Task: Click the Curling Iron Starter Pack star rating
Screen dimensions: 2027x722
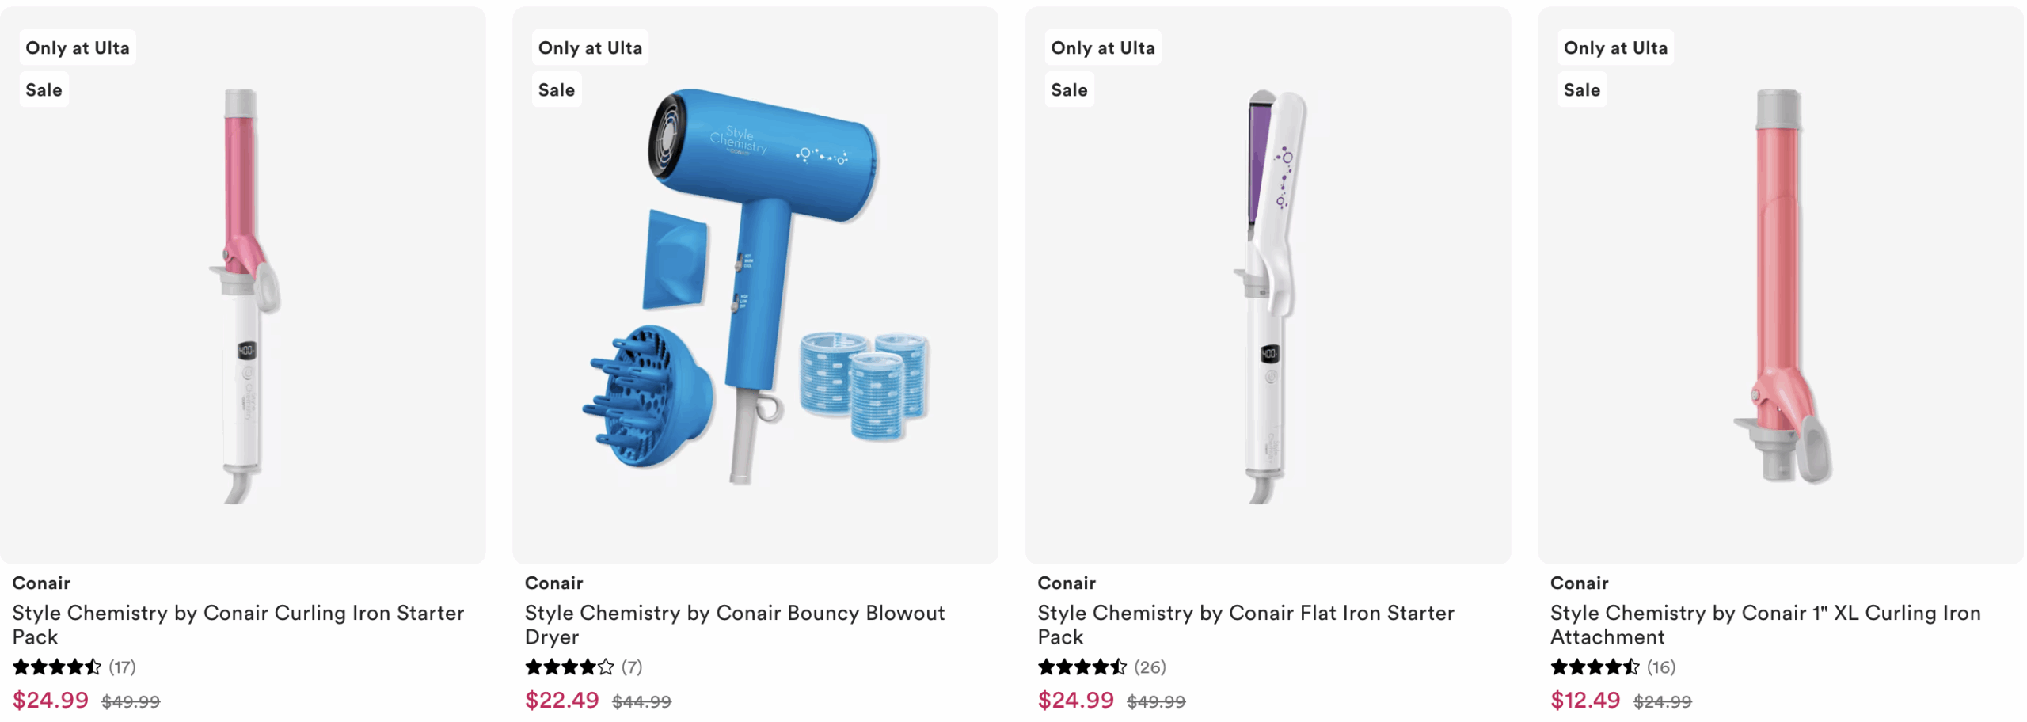Action: pos(57,667)
